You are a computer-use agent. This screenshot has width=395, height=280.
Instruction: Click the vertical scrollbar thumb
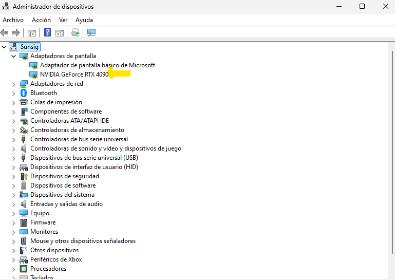pyautogui.click(x=392, y=152)
